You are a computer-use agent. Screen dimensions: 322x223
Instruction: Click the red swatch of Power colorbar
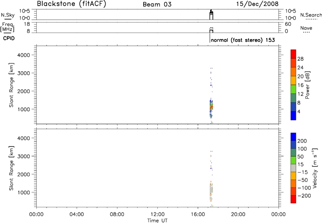293,54
